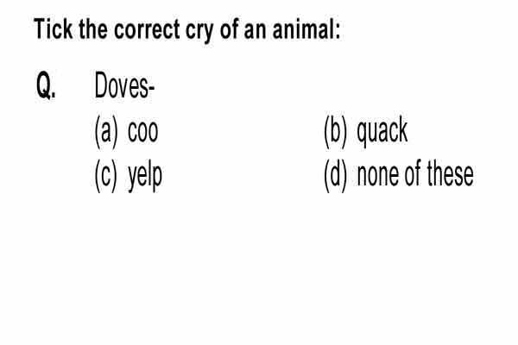This screenshot has height=345, width=518.
Task: Select answer option coo
Action: click(x=142, y=132)
